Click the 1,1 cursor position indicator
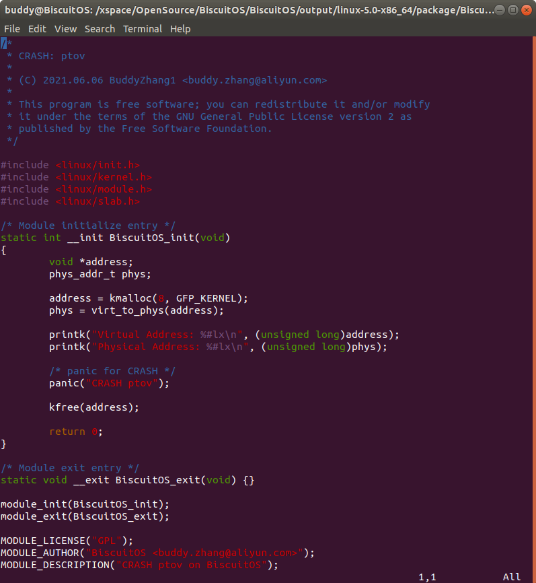 pyautogui.click(x=427, y=577)
